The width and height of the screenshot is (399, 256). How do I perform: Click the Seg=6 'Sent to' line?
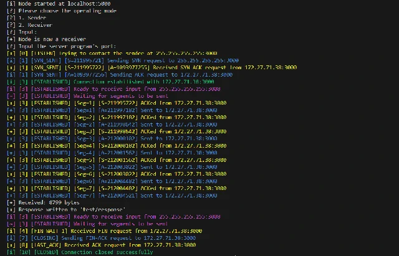click(x=112, y=181)
